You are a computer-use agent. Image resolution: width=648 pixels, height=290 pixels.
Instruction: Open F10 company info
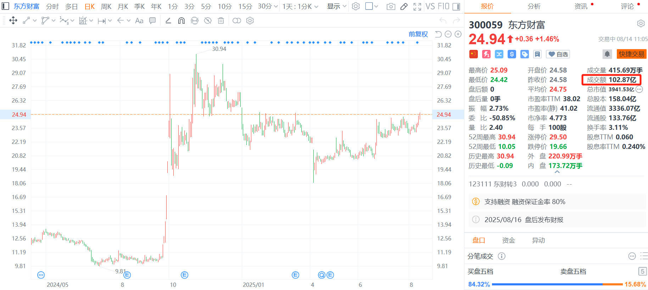(443, 6)
